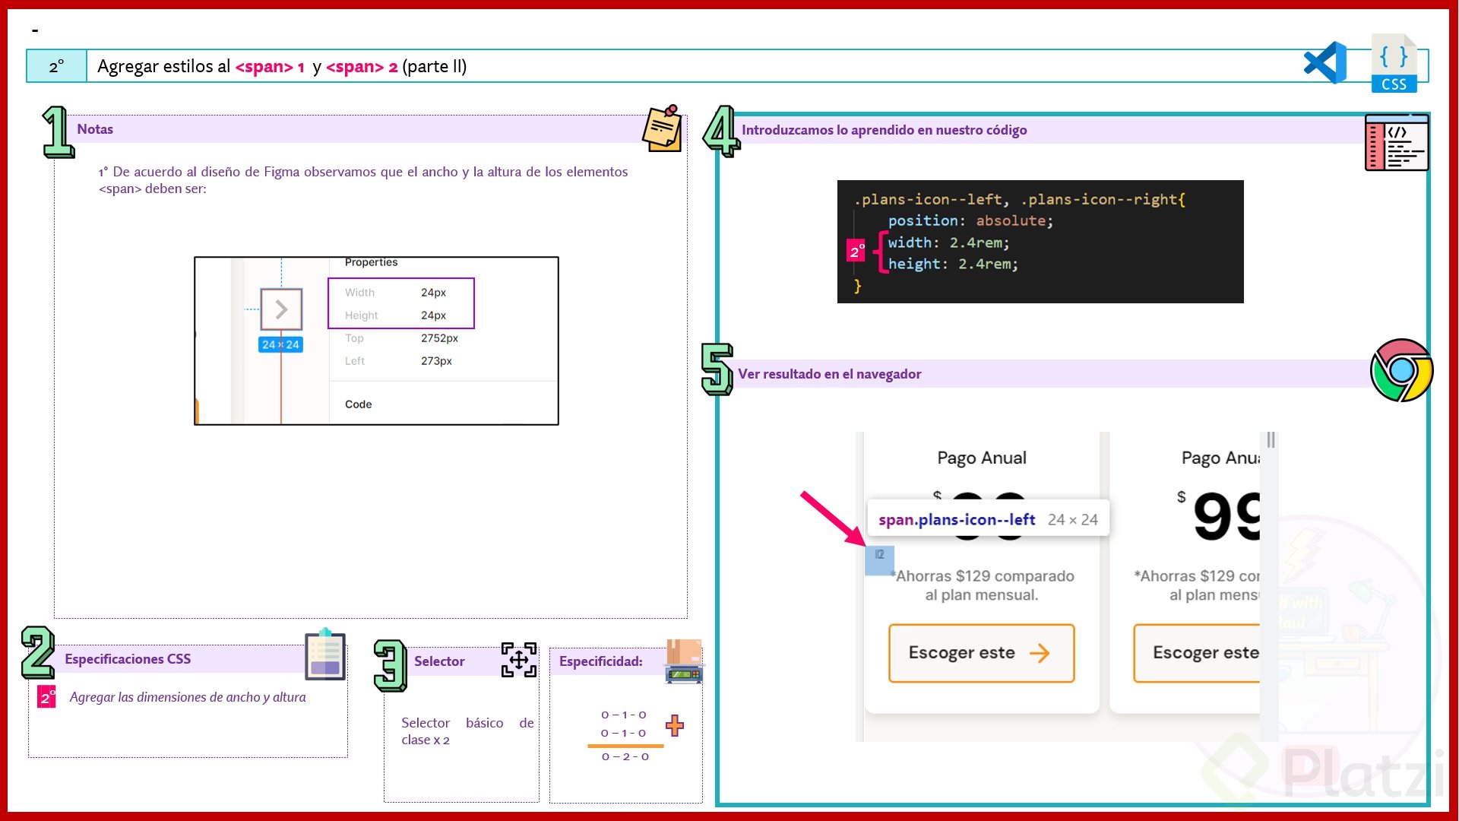Select the Ver resultado en el navegador header
Screen dimensions: 1459x821
tap(830, 373)
